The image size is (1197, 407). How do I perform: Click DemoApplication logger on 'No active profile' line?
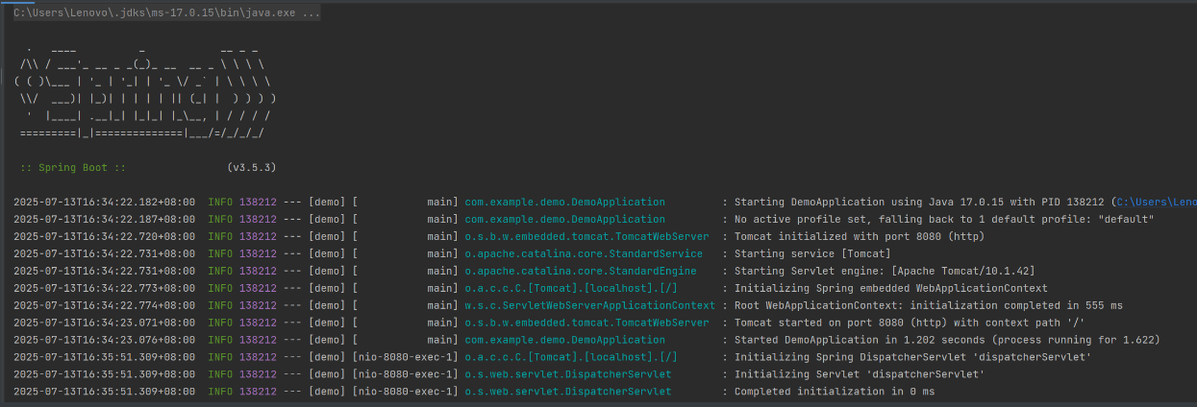(x=564, y=220)
